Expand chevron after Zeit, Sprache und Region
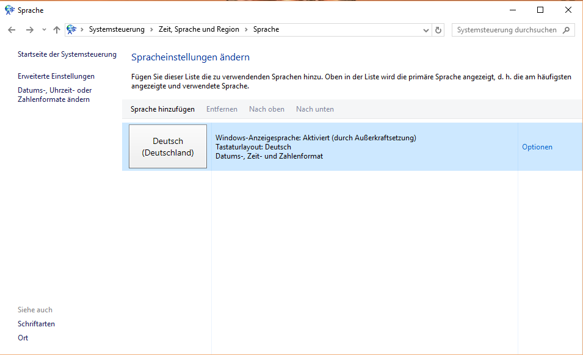The width and height of the screenshot is (583, 355). [246, 29]
